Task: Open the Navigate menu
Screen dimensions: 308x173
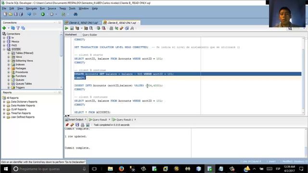Action: tap(31, 9)
